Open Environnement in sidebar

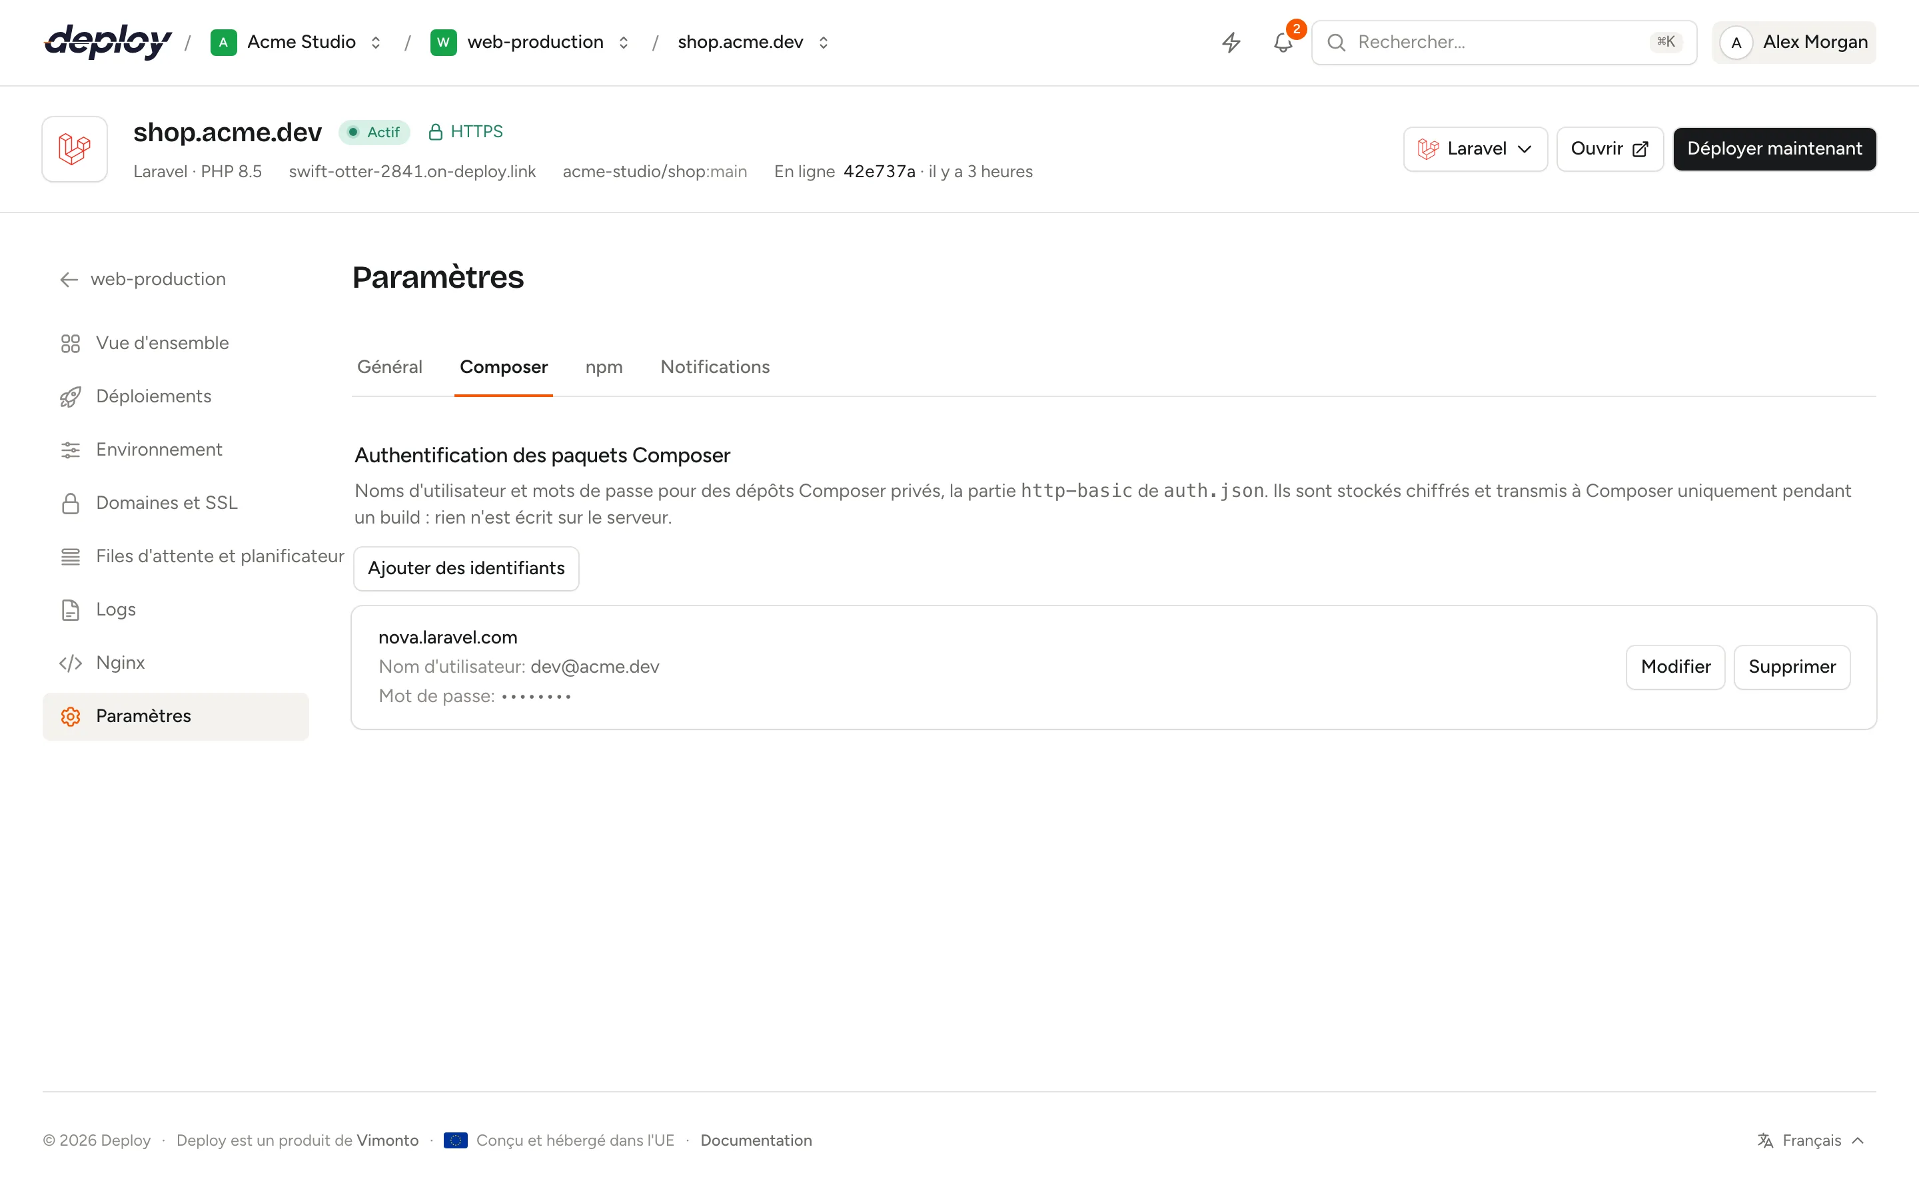(x=175, y=450)
